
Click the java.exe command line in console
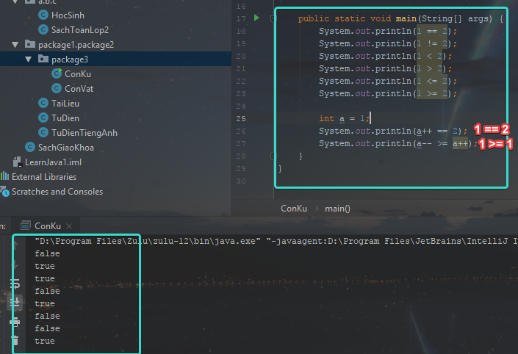[276, 241]
